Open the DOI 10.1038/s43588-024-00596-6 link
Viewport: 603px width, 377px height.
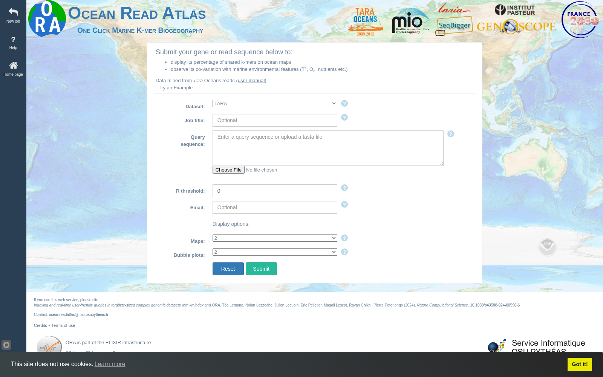pyautogui.click(x=495, y=305)
